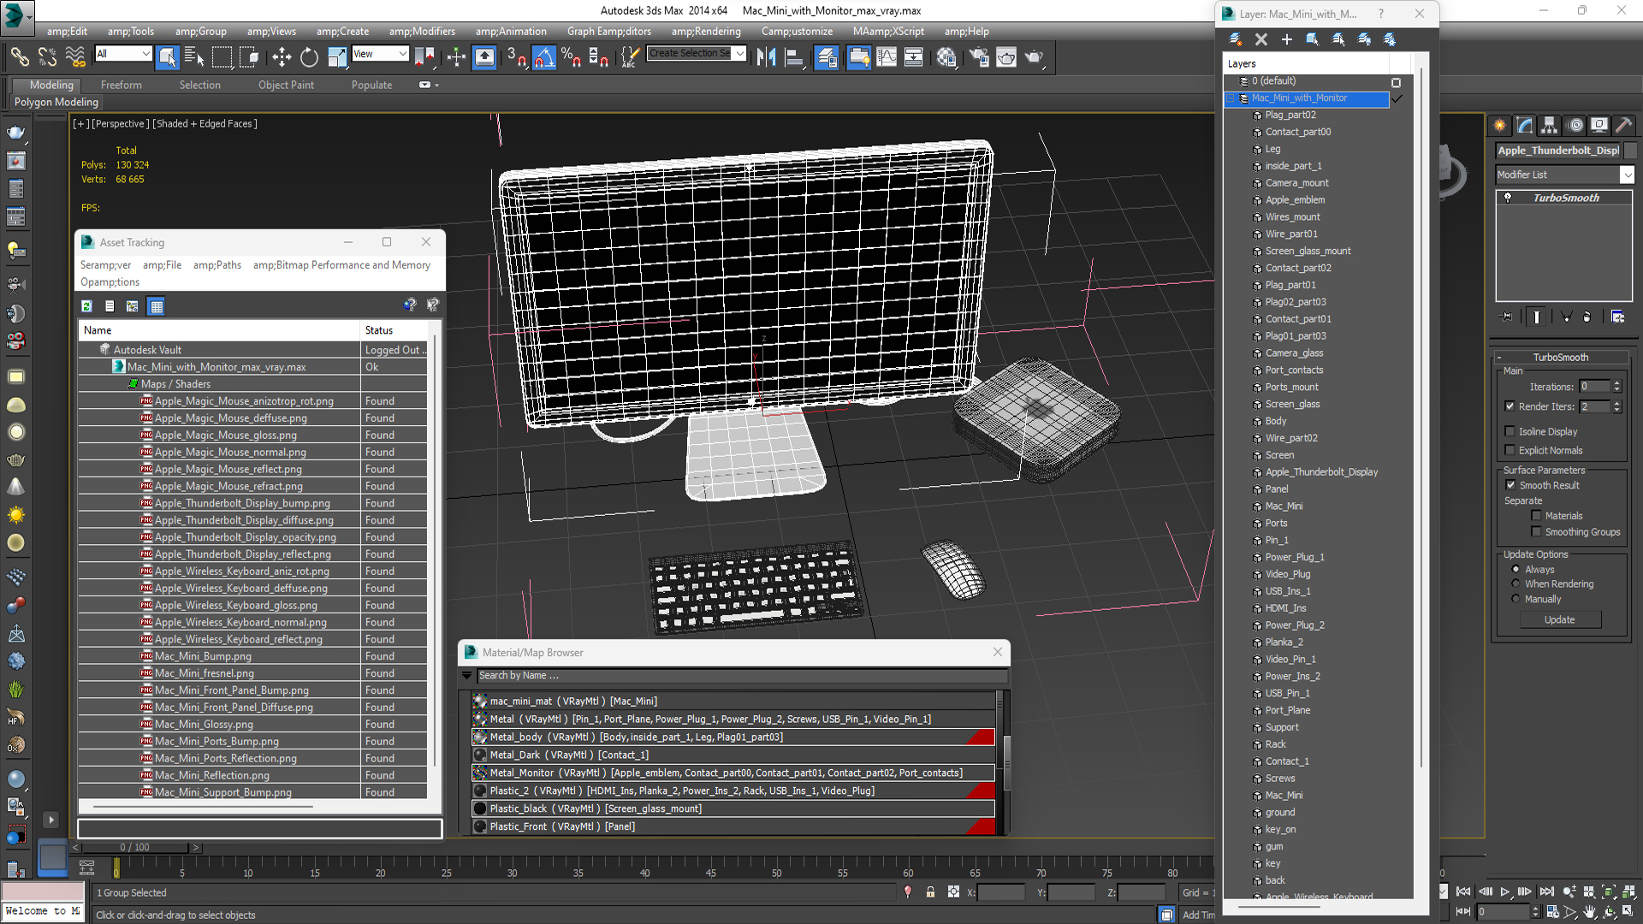Open Select by Name tool
Viewport: 1643px width, 924px height.
click(194, 57)
